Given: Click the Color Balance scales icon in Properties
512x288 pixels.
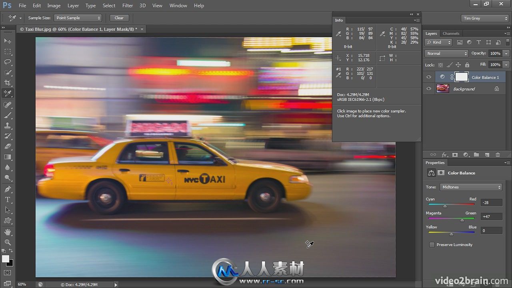Looking at the screenshot, I should pyautogui.click(x=431, y=173).
